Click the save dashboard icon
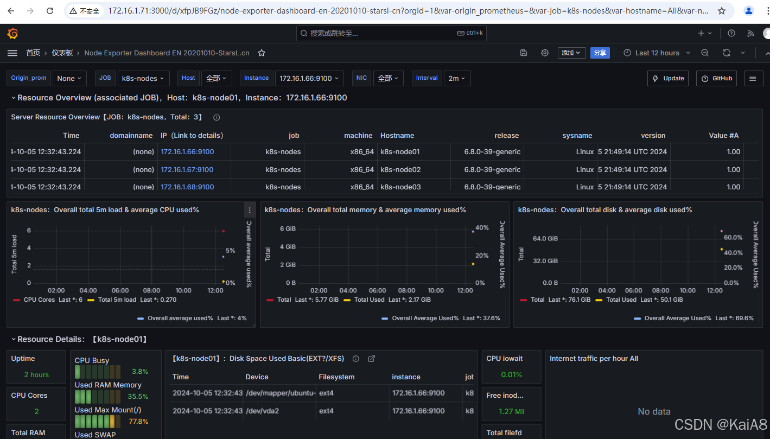Image resolution: width=770 pixels, height=439 pixels. coord(524,53)
